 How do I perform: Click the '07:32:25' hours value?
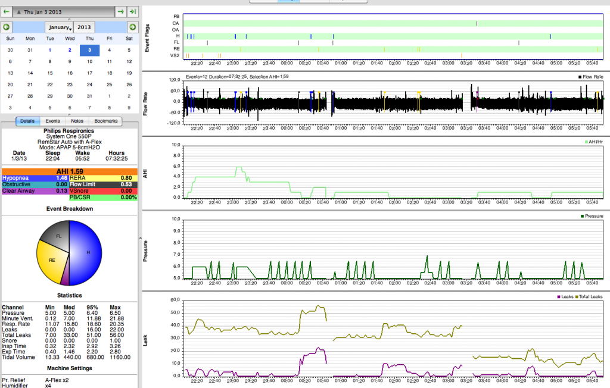click(117, 159)
